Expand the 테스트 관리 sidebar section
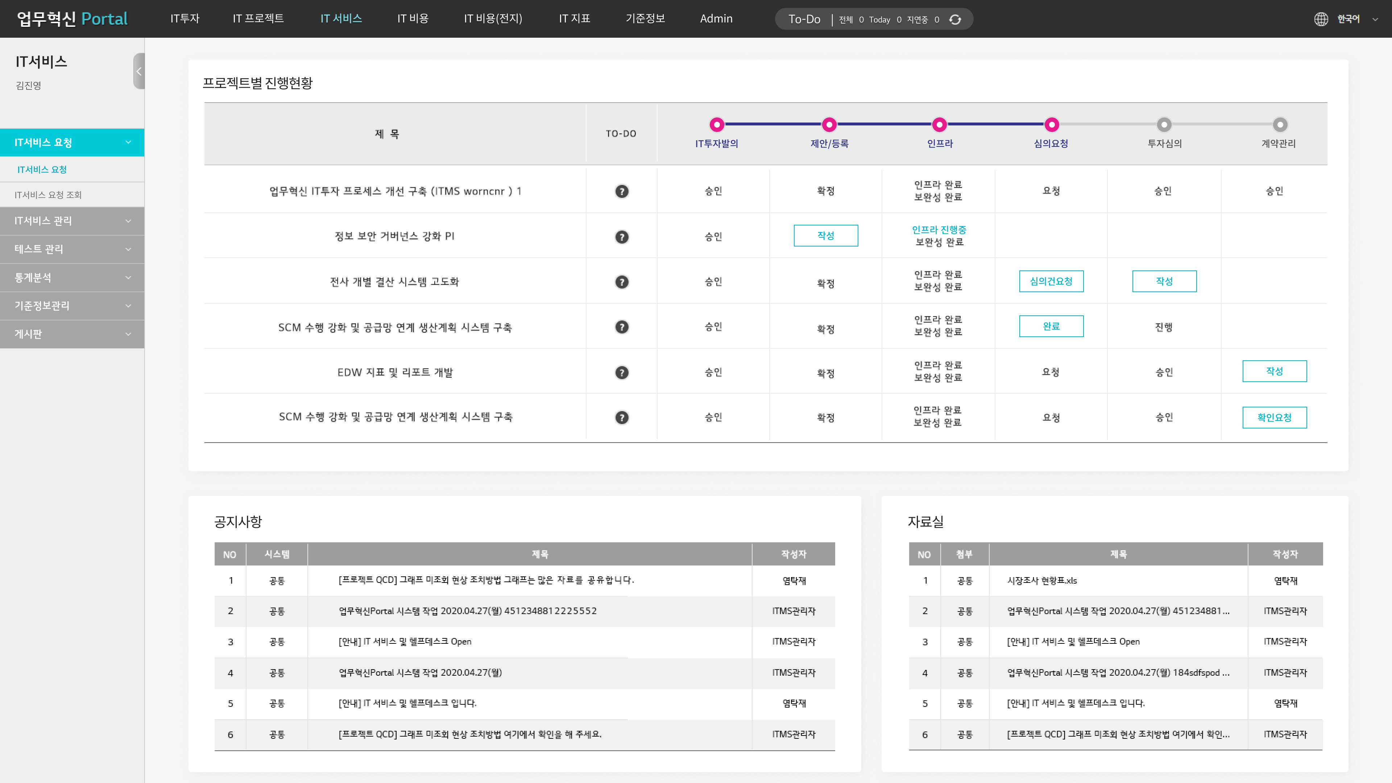 (72, 249)
